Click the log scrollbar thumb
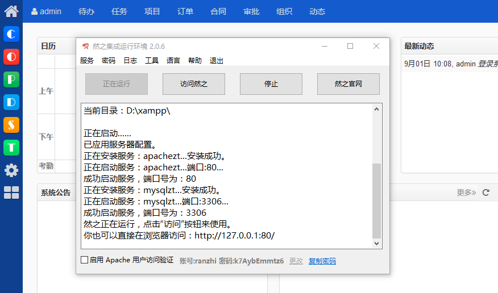 pos(377,200)
